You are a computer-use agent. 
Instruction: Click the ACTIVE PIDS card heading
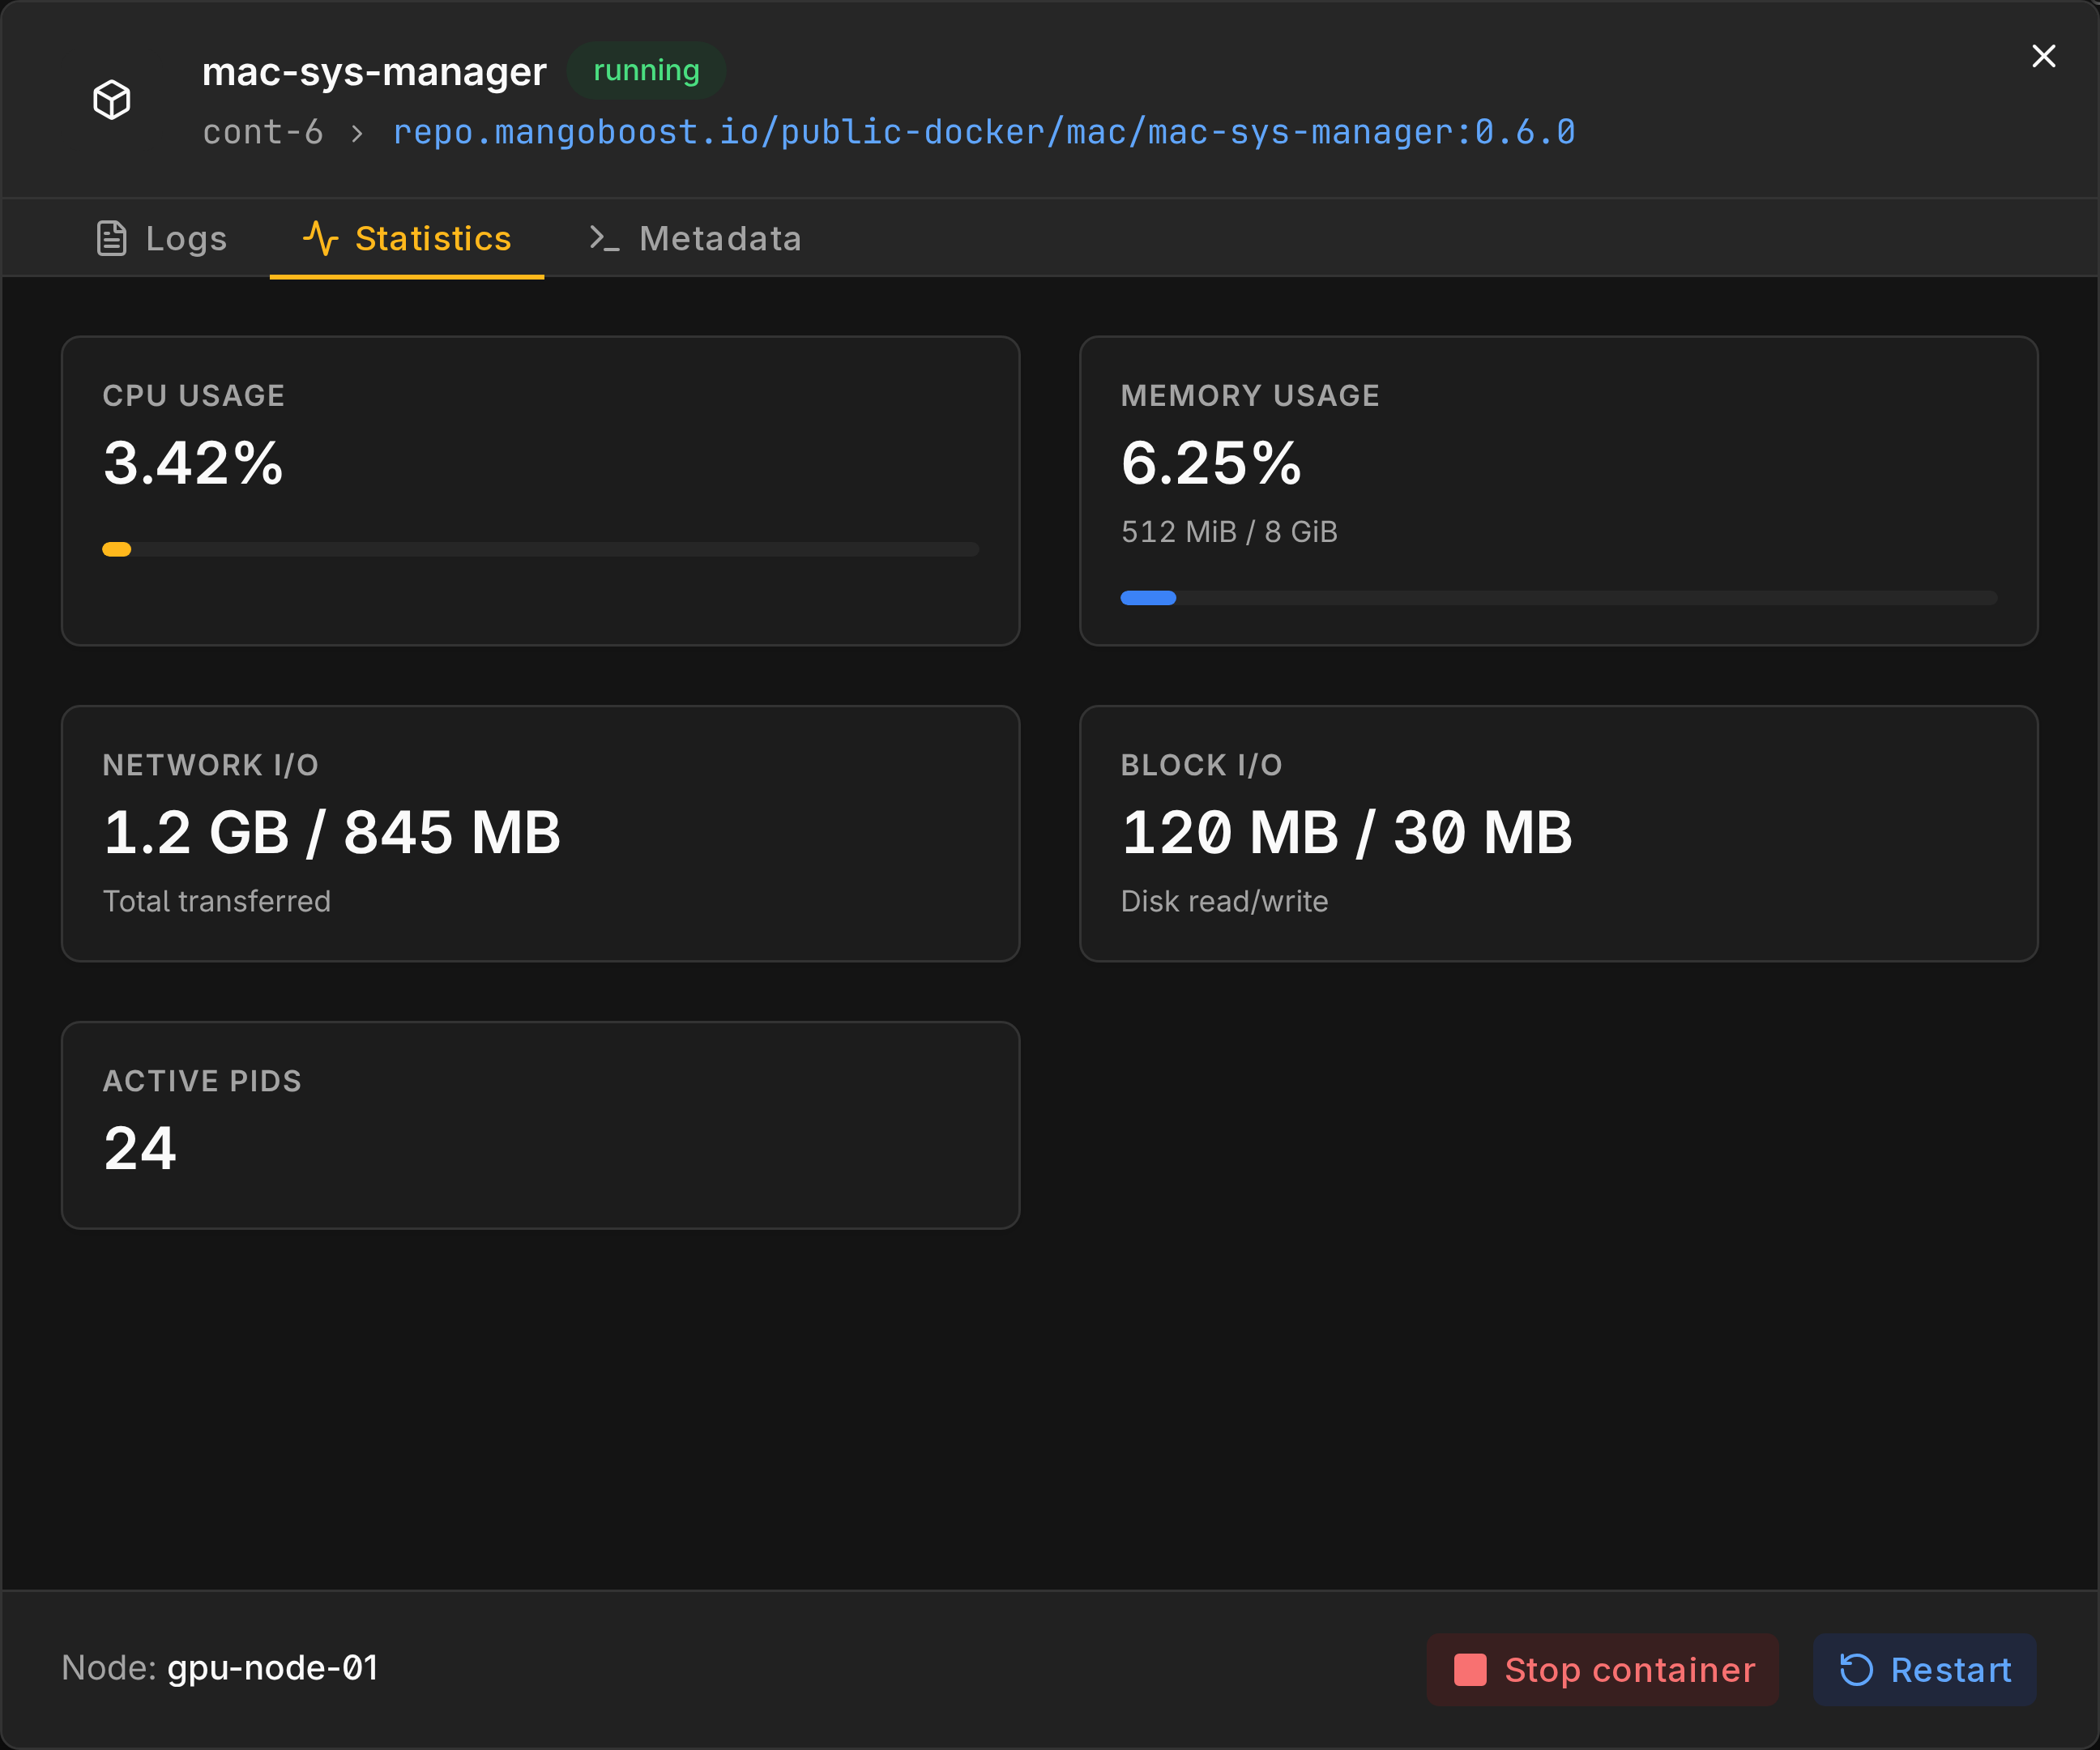point(202,1082)
